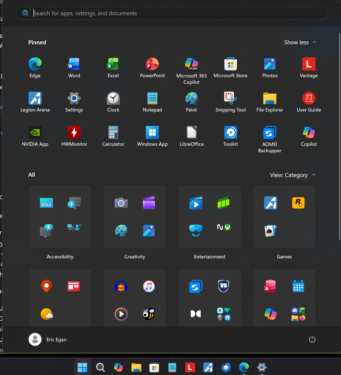
Task: Collapse pinned apps with Show less
Action: [x=300, y=42]
